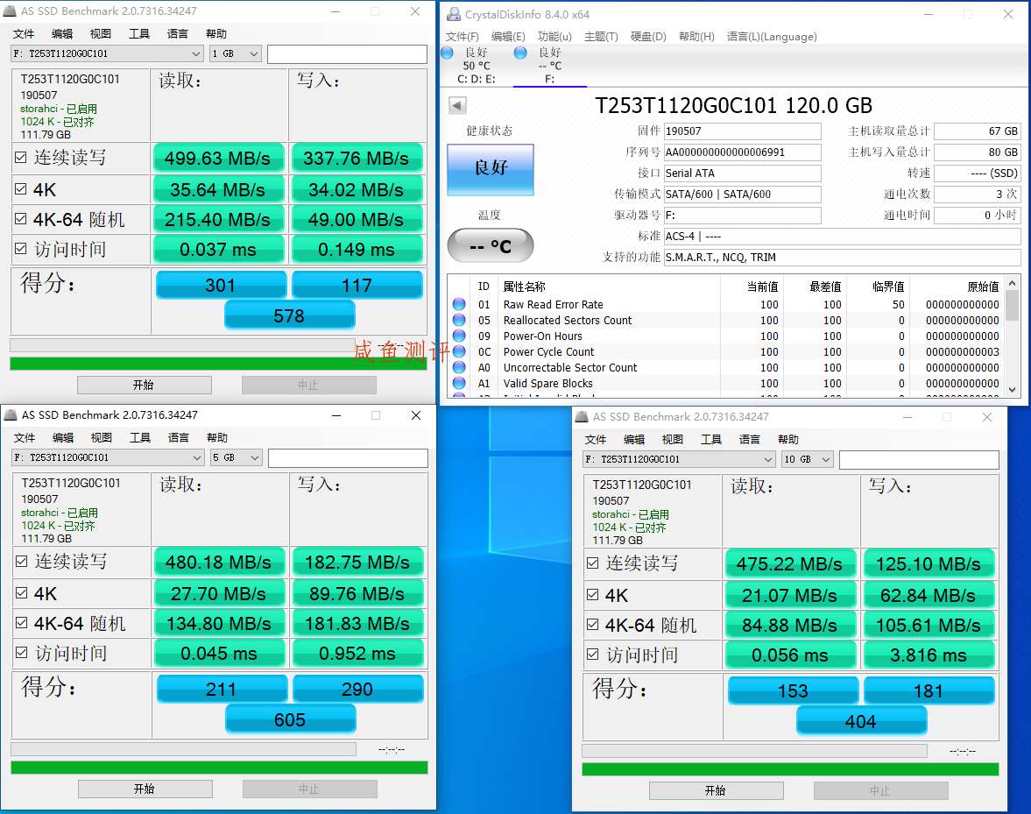Open 文件 menu in the 1 GB AS SSD window
1031x814 pixels.
[24, 34]
